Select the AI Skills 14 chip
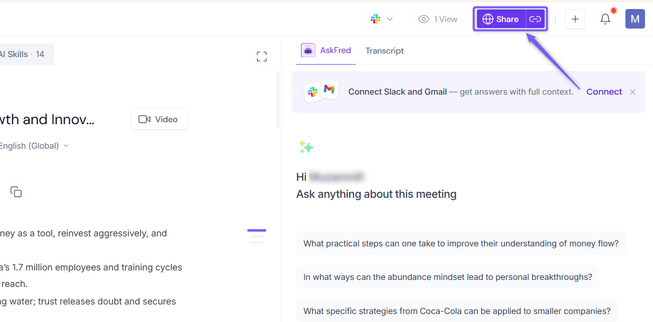The image size is (653, 322). coord(24,54)
